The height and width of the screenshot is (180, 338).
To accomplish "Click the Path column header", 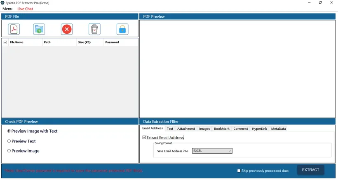I will (x=59, y=42).
